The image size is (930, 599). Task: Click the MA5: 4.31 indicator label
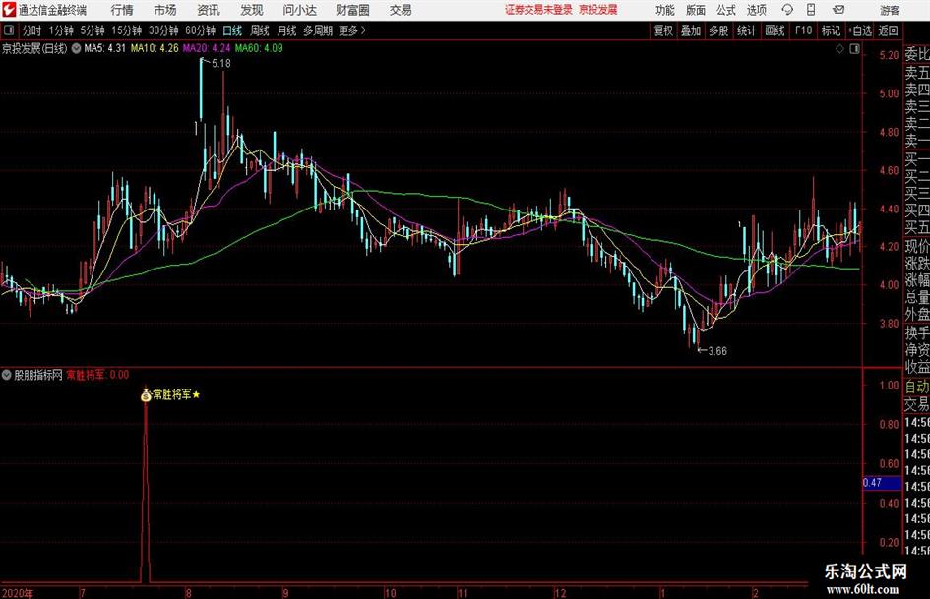[104, 48]
